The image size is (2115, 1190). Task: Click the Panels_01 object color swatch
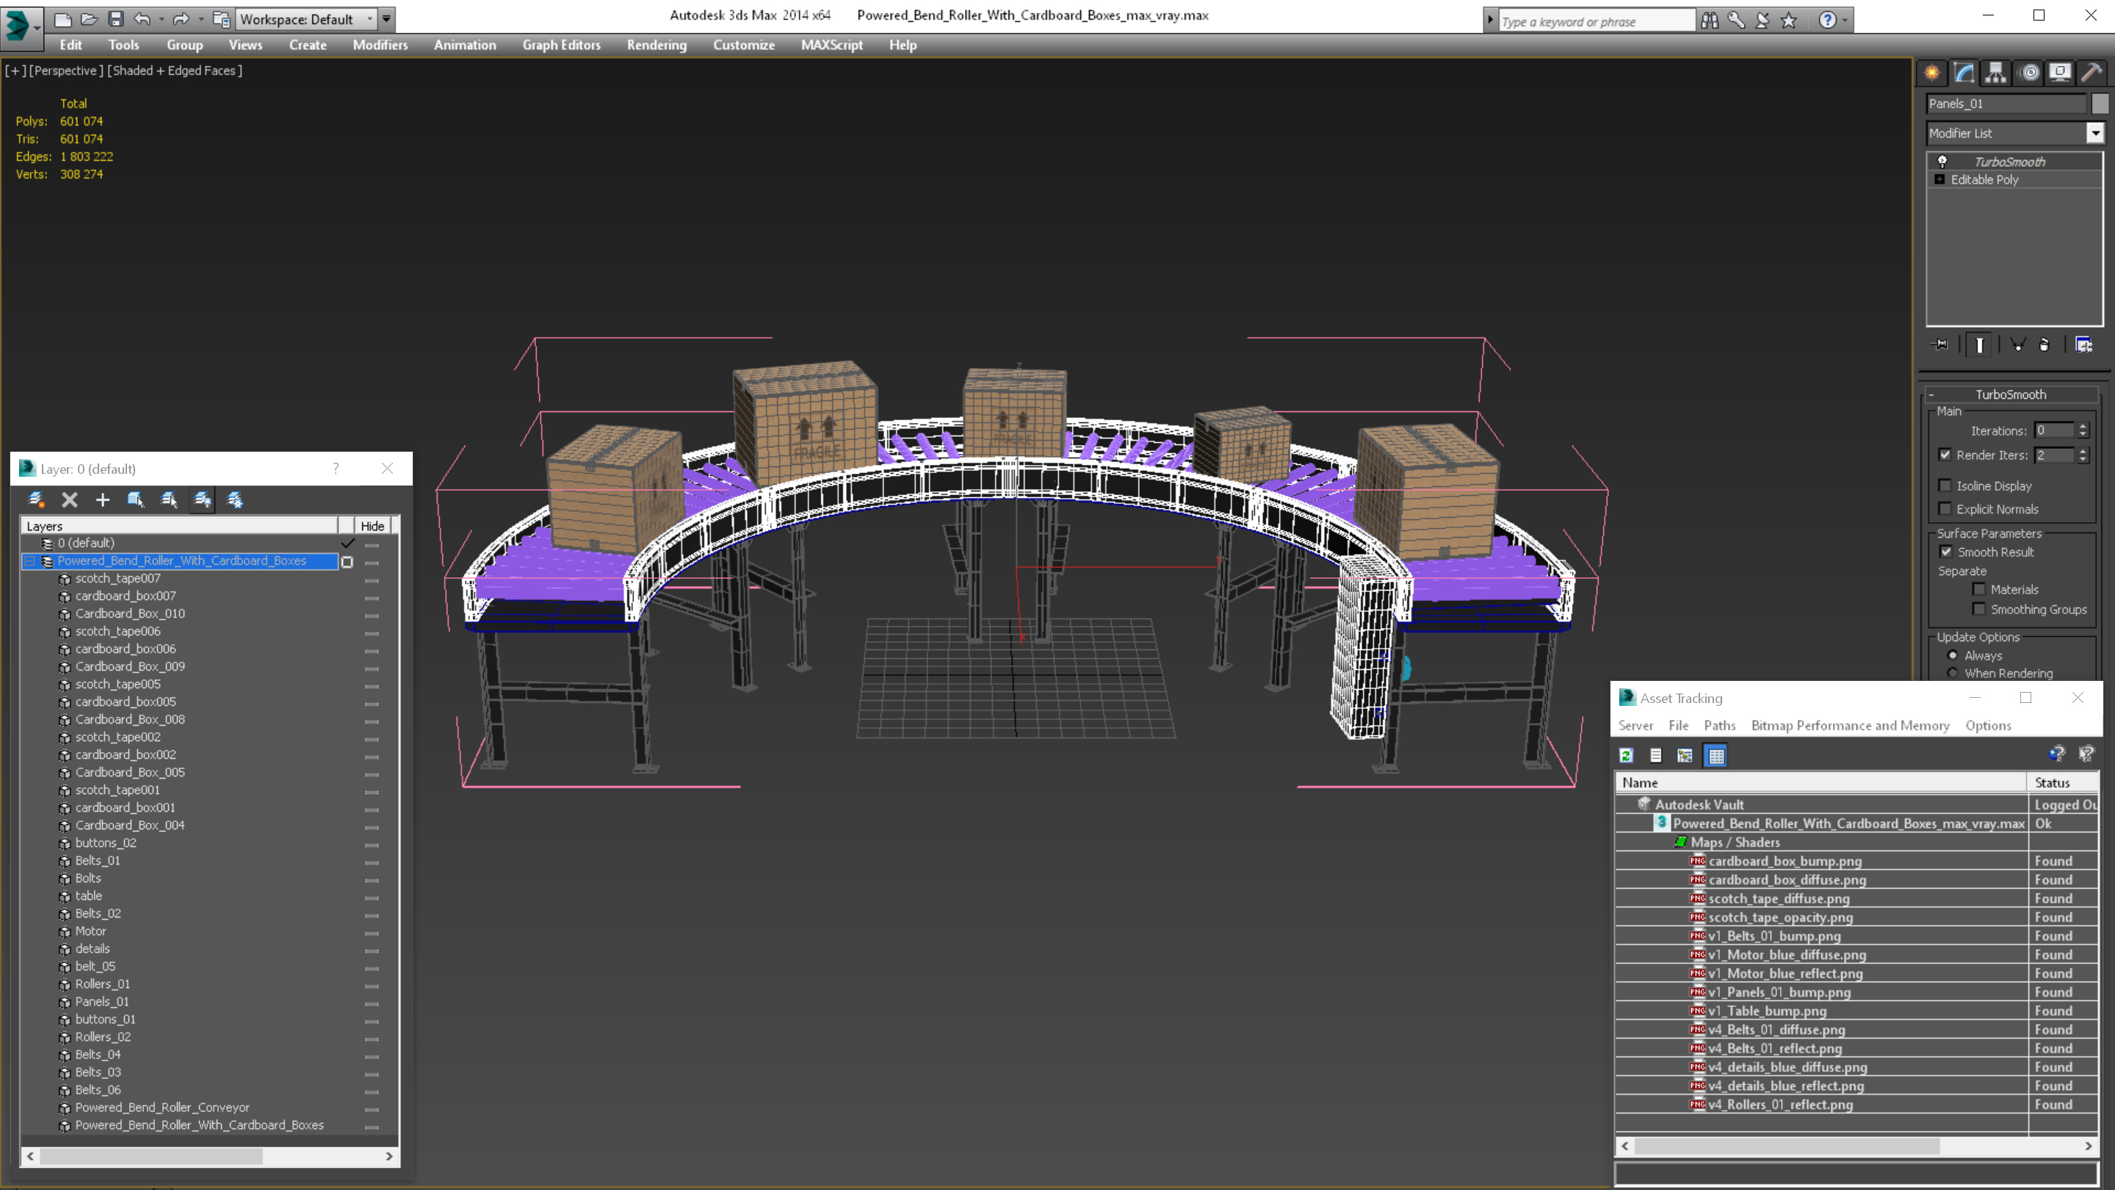click(x=2100, y=104)
